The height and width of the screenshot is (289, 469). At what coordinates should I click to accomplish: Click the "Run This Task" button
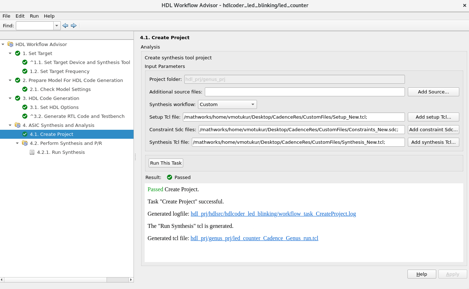point(166,163)
